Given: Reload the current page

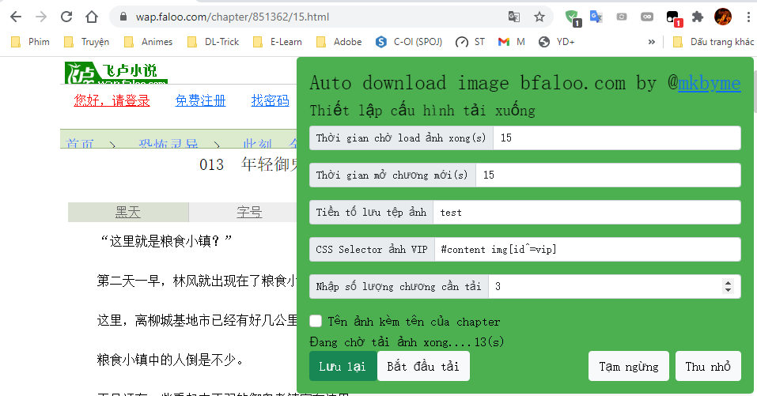Looking at the screenshot, I should (66, 17).
